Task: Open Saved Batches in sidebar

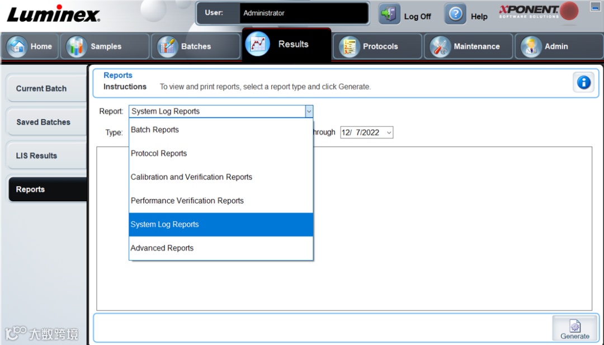Action: click(46, 122)
